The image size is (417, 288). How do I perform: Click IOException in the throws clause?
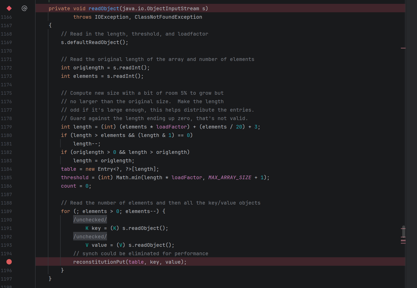click(x=111, y=17)
